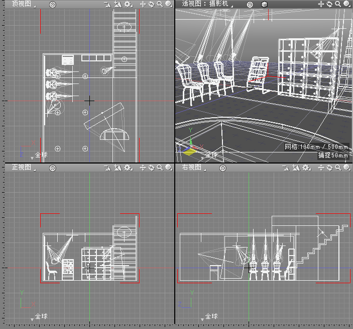Click yellow axis gizmo in perspective view
The width and height of the screenshot is (353, 329).
tap(190, 151)
